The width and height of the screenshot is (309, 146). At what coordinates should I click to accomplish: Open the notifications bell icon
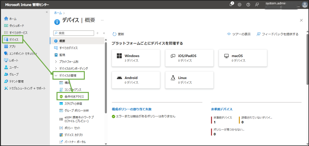click(231, 5)
